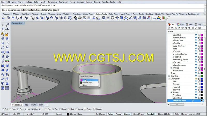Turn on Chair Solids layer bulb
This screenshot has height=116, width=207.
196,79
